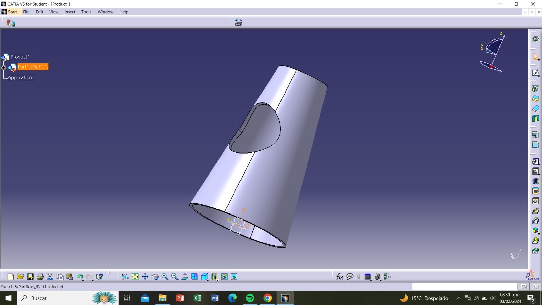Click the Pocket tool icon

[536, 171]
